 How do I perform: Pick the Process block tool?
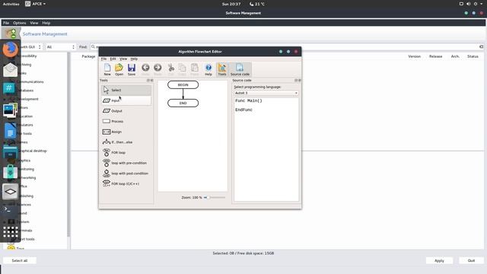(126, 121)
